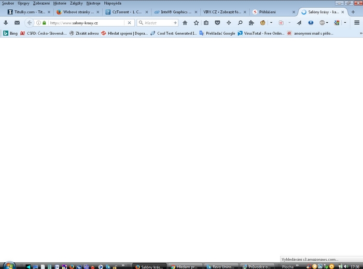Screen dimensions: 363x269
Task: Open the Záložky menu
Action: click(x=76, y=3)
